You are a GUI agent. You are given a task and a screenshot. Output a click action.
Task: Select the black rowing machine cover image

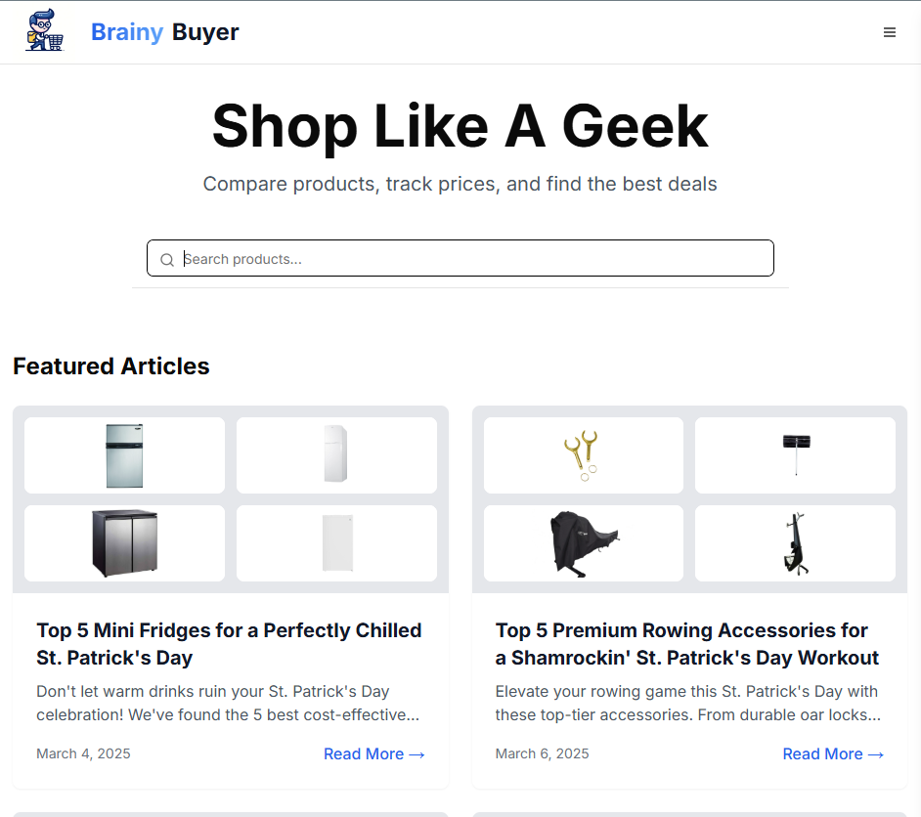tap(583, 543)
